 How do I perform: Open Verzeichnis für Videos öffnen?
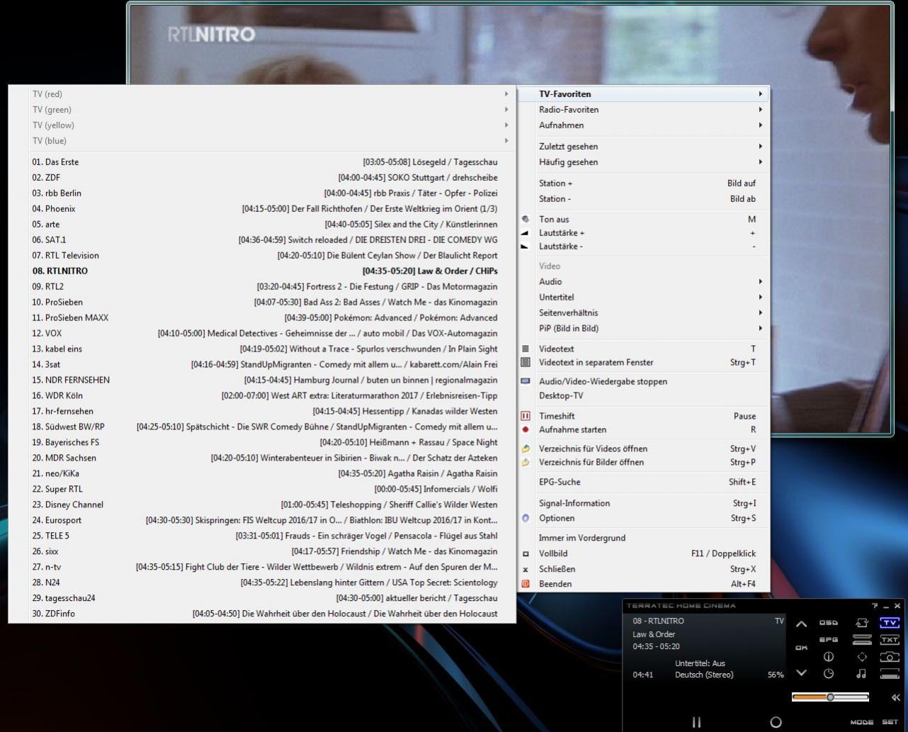(643, 449)
